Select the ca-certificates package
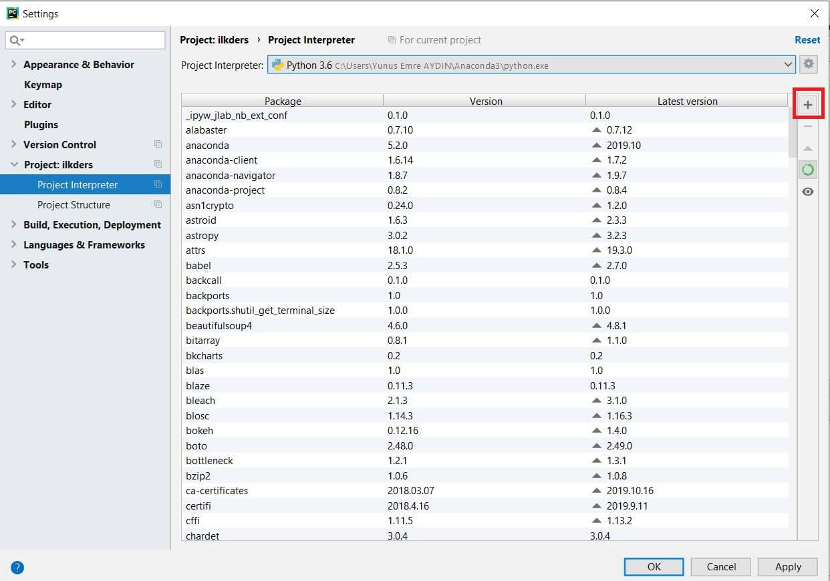Image resolution: width=830 pixels, height=581 pixels. (x=485, y=491)
